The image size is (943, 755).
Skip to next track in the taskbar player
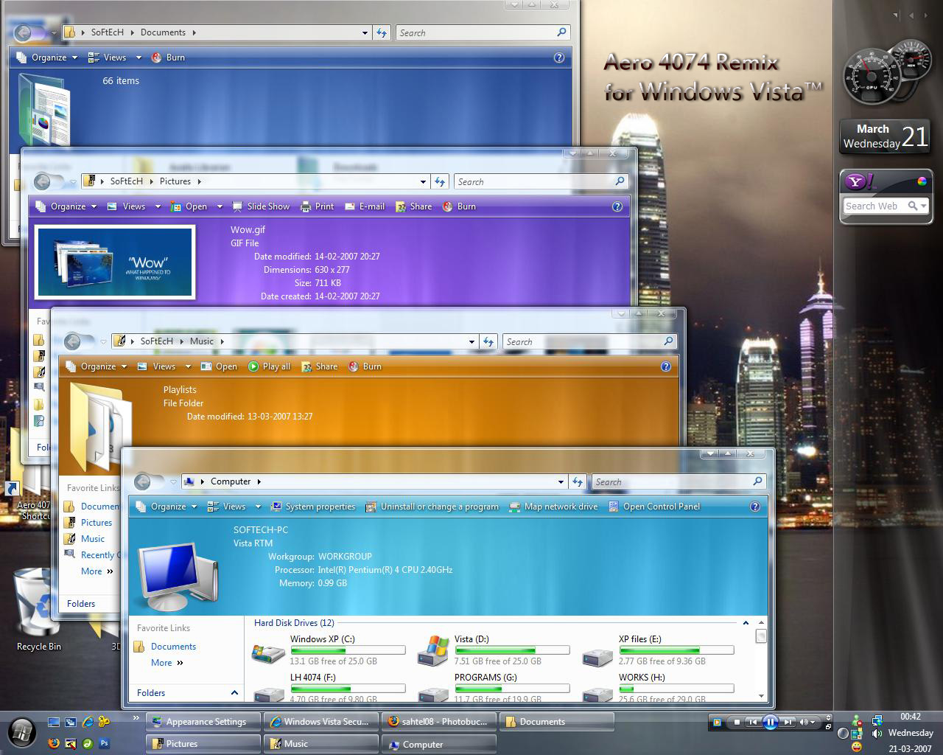click(x=788, y=723)
